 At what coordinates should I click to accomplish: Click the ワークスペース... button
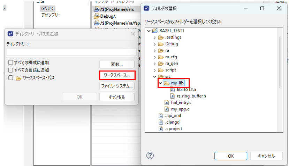(117, 75)
